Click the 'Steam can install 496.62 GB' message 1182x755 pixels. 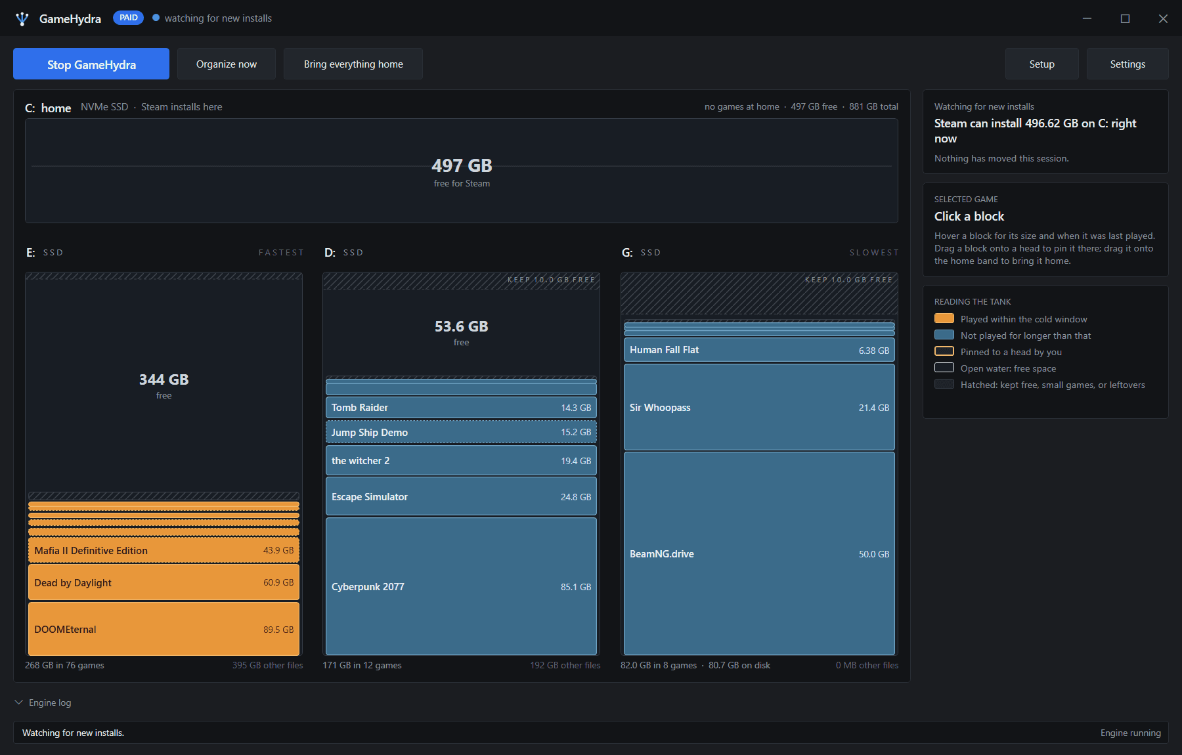click(x=1035, y=131)
